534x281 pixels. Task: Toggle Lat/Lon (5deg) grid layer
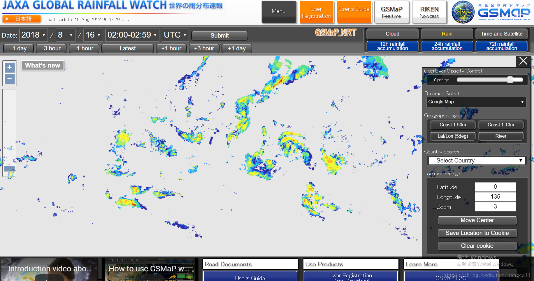[x=453, y=136]
